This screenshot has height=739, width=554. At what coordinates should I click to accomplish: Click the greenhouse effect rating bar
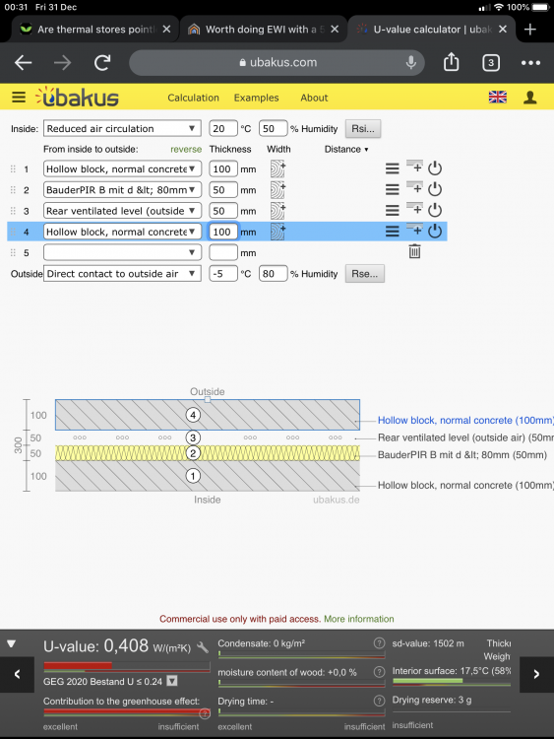click(127, 712)
